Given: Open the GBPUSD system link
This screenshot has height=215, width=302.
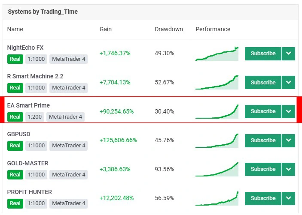Looking at the screenshot, I should (x=19, y=134).
